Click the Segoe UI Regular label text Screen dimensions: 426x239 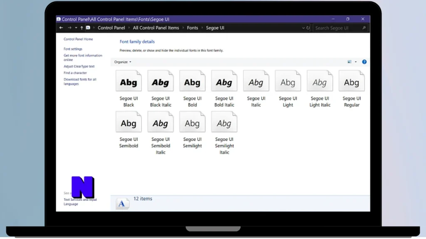pyautogui.click(x=352, y=102)
